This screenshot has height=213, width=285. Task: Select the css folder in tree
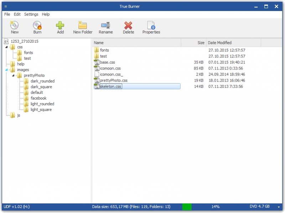20,47
